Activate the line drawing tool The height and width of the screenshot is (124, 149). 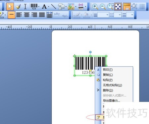54,7
